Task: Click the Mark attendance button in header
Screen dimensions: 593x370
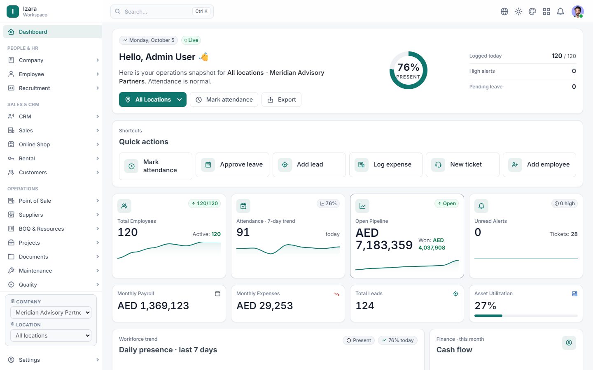Action: [x=224, y=99]
